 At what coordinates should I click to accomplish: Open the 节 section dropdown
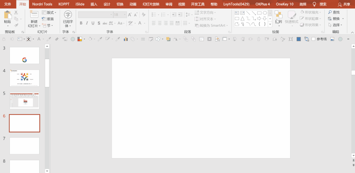pos(47,26)
